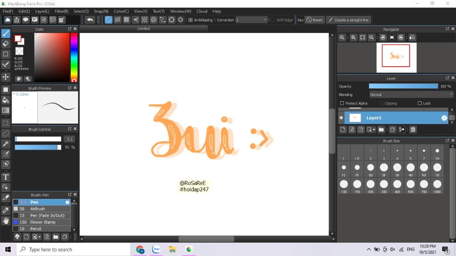Click the cloud icon in top toolbar
The width and height of the screenshot is (456, 256).
click(8, 20)
